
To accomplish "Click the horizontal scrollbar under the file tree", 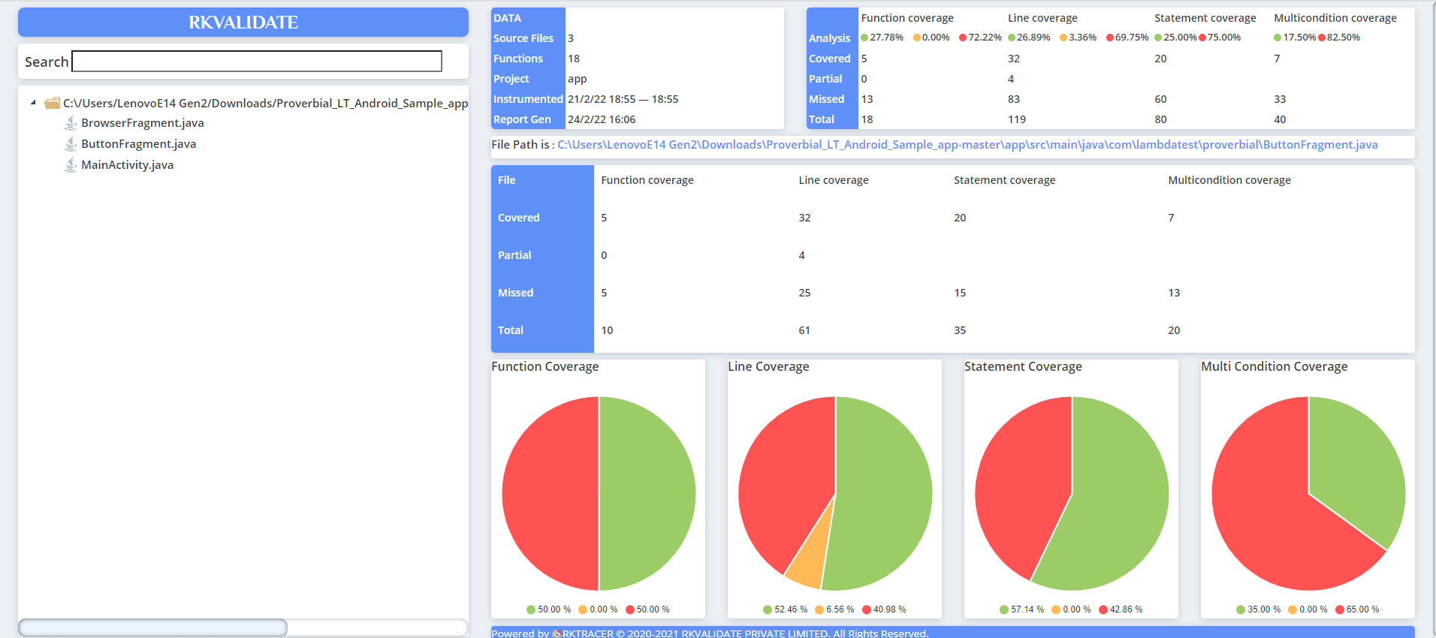I will point(152,627).
